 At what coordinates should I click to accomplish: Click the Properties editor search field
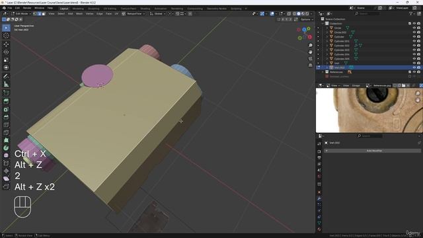369,136
